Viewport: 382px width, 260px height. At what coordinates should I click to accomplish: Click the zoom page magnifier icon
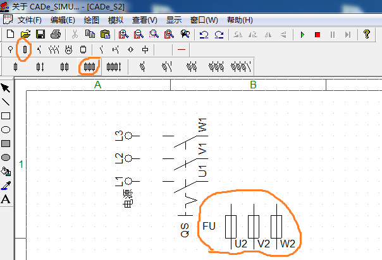tap(169, 34)
